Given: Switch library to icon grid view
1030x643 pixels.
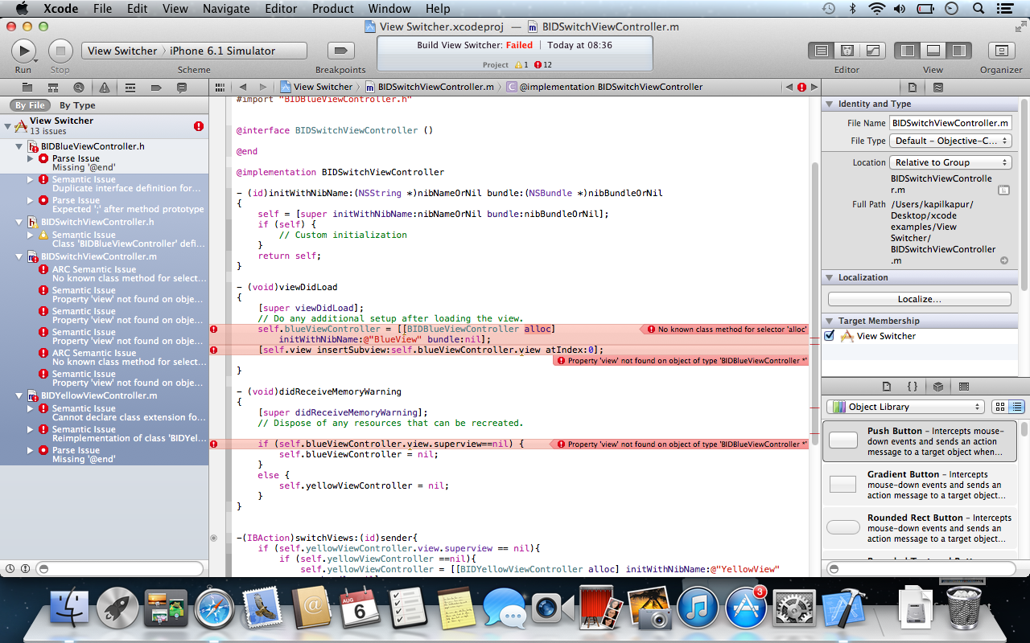Looking at the screenshot, I should coord(1000,407).
